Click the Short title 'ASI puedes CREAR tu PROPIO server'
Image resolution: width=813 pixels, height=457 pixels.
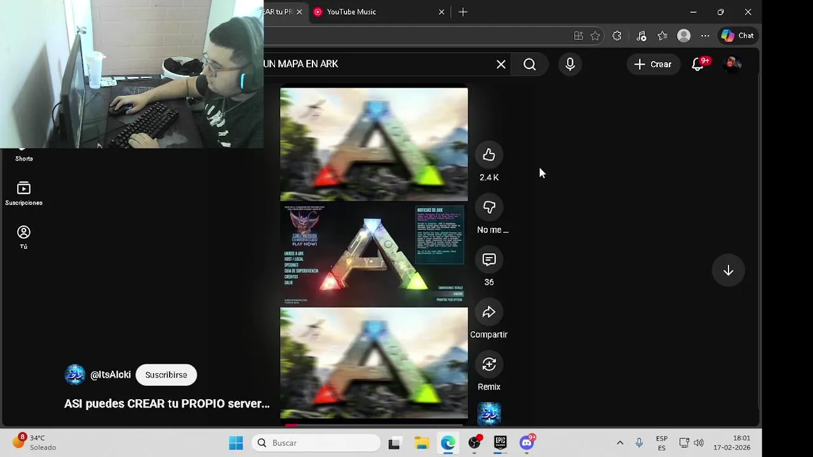click(166, 404)
